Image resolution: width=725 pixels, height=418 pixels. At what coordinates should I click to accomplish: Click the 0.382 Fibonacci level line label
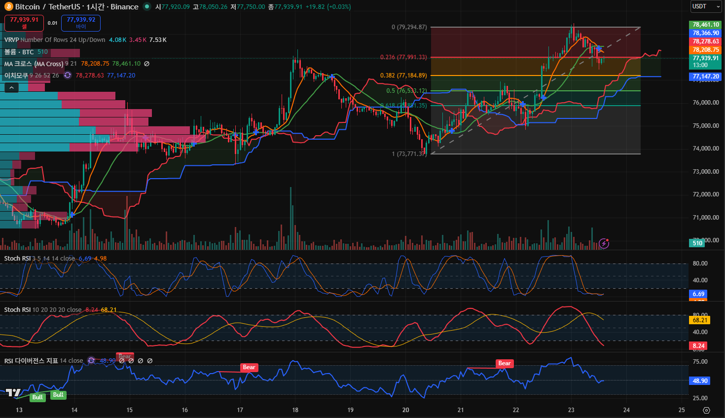point(403,76)
